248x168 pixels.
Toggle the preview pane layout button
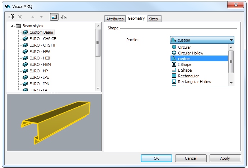click(54, 17)
